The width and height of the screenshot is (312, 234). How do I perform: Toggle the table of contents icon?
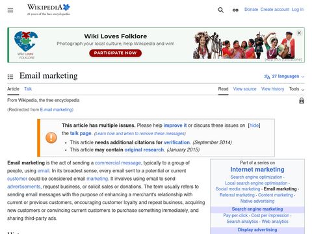pyautogui.click(x=10, y=77)
